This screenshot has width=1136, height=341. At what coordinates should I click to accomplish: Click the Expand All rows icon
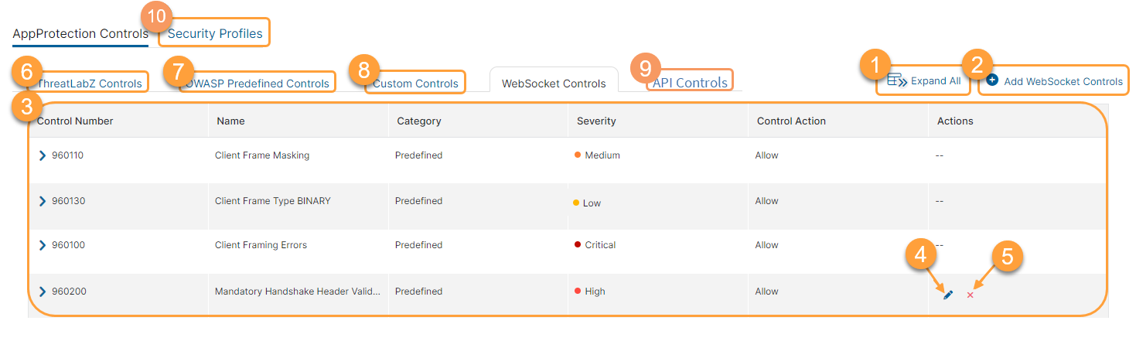(x=897, y=80)
